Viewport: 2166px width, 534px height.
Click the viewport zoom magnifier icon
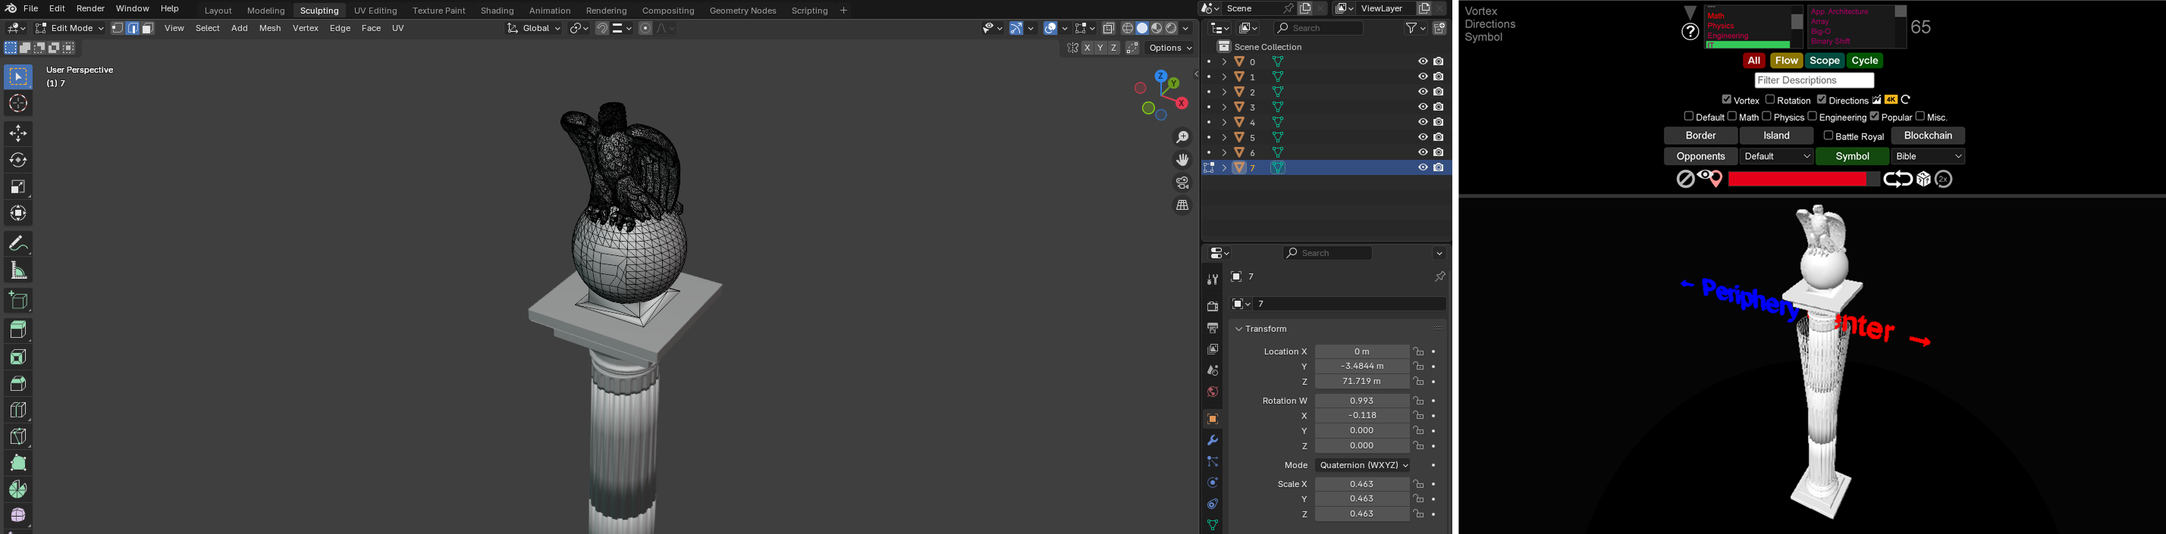point(1182,138)
